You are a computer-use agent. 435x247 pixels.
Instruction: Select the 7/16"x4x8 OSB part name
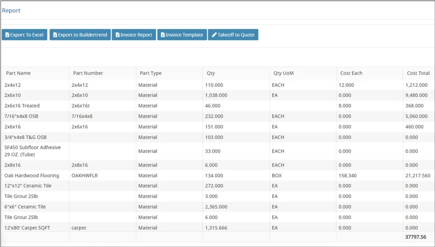21,117
